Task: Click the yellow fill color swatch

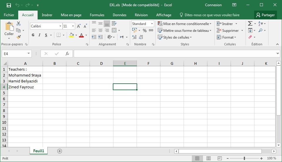Action: click(x=71, y=35)
